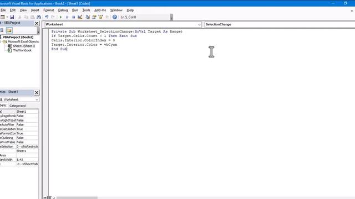Open the Window menu

[x=116, y=10]
